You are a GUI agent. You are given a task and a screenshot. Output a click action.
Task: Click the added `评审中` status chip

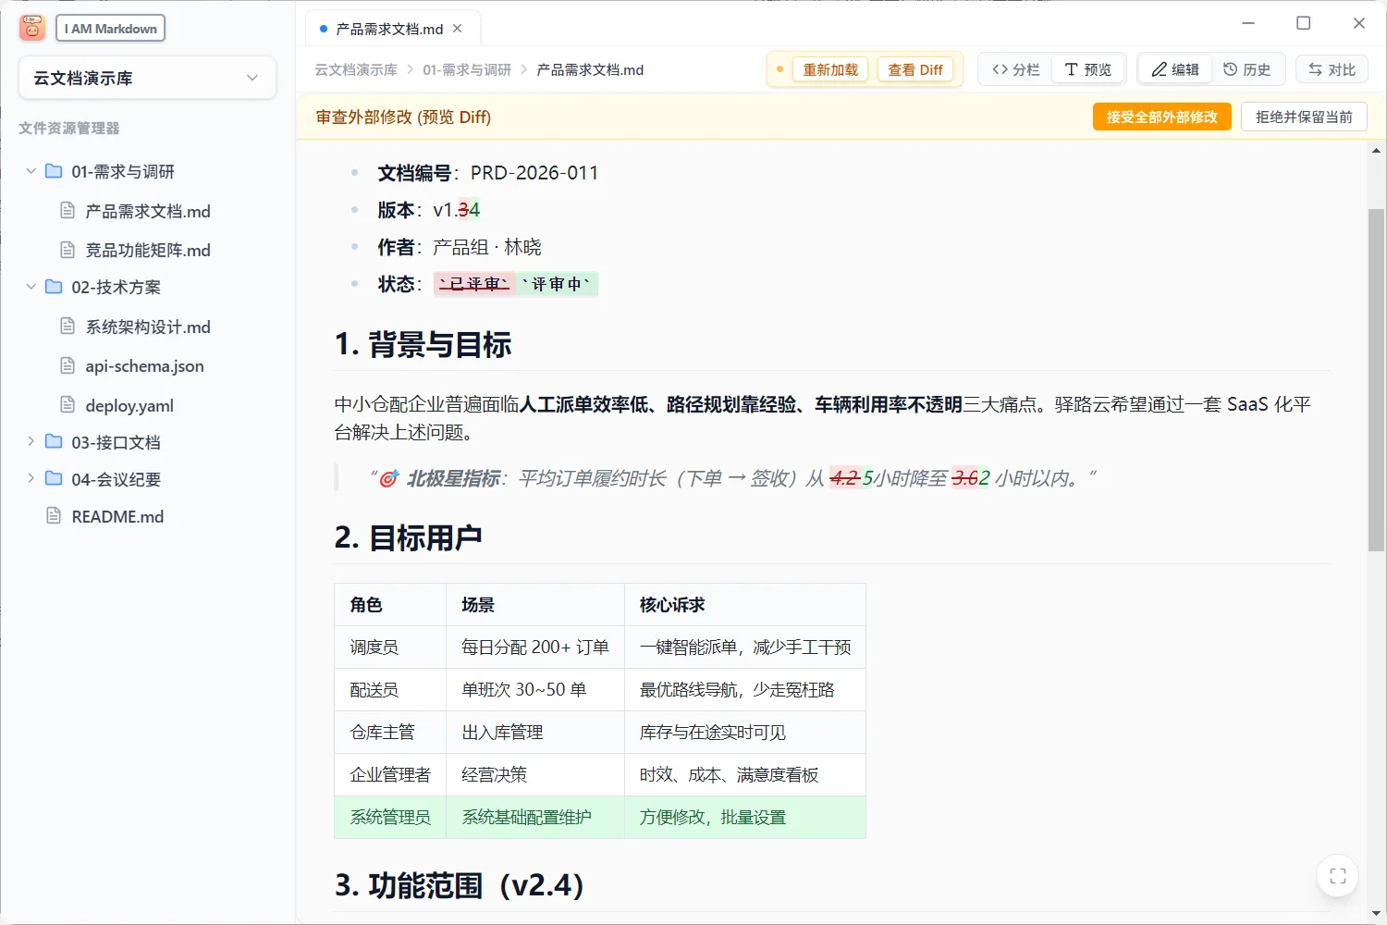pos(557,284)
